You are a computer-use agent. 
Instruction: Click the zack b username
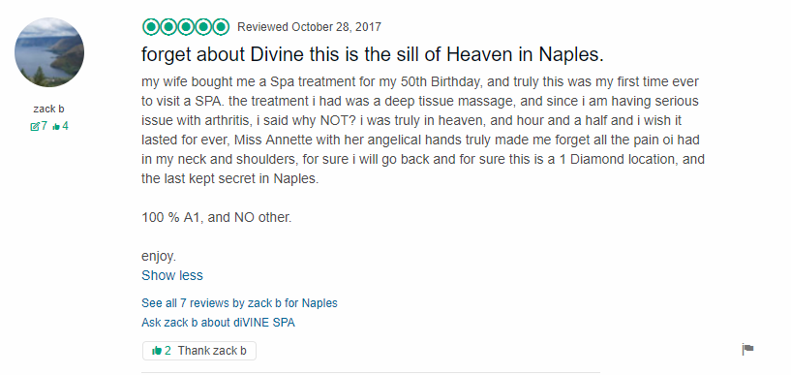[49, 109]
